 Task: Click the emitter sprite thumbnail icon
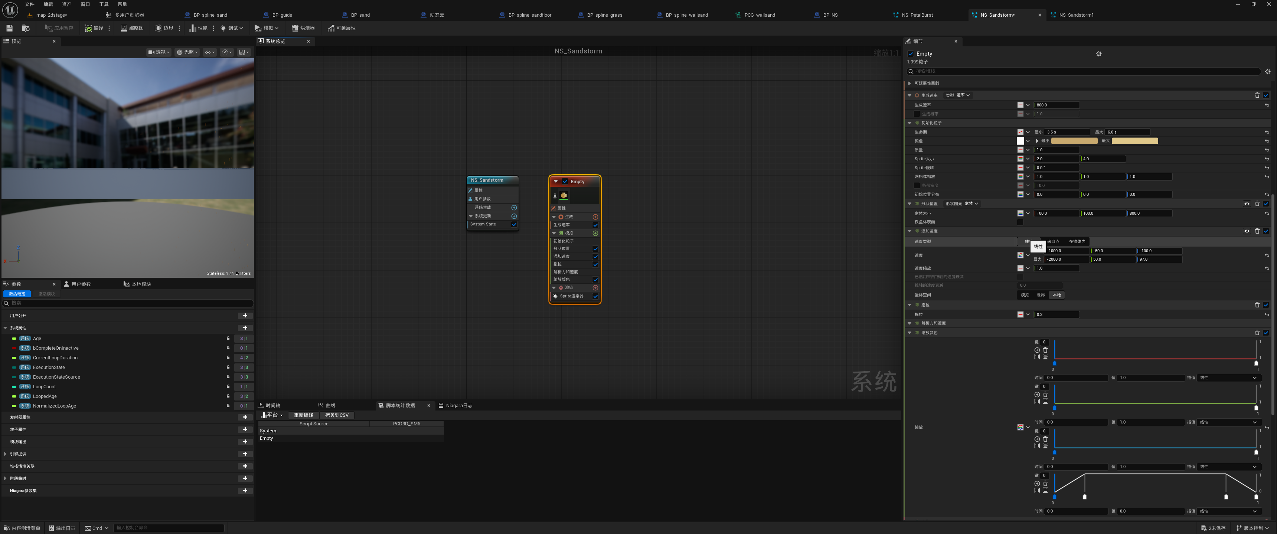point(564,196)
